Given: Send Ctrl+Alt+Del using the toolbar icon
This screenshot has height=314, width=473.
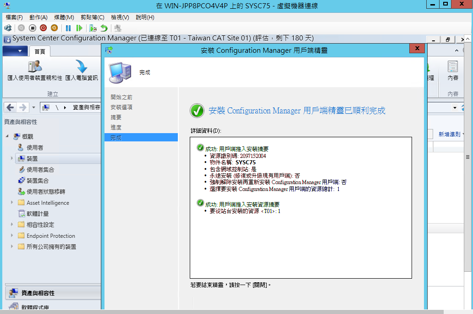Looking at the screenshot, I should pyautogui.click(x=8, y=28).
